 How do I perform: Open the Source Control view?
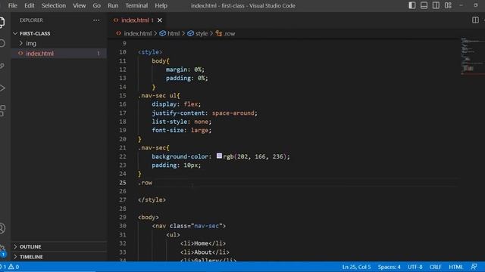click(2, 66)
